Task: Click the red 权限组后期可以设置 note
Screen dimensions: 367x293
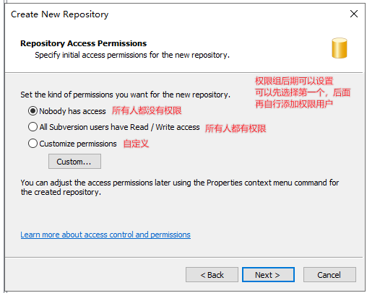Action: (x=294, y=81)
